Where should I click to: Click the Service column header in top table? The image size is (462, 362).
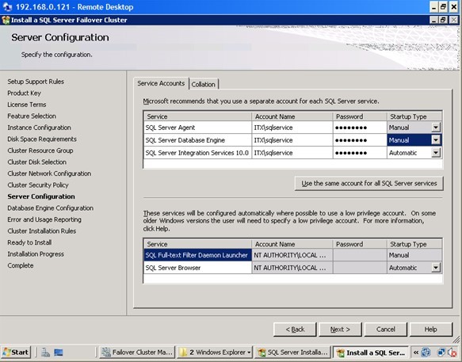[x=197, y=116]
